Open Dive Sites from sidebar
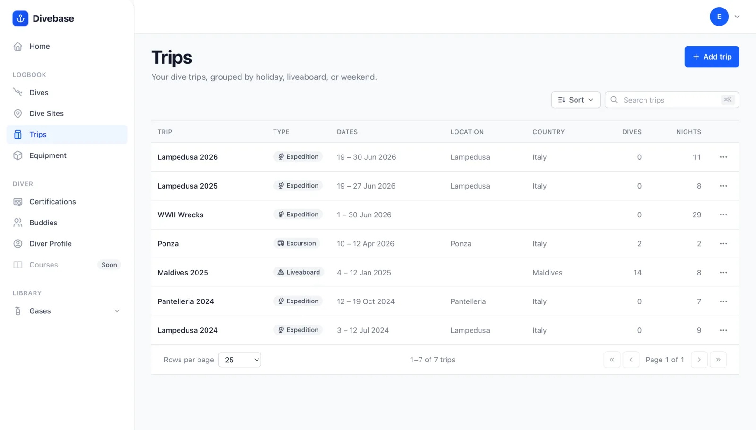756x430 pixels. [x=67, y=113]
